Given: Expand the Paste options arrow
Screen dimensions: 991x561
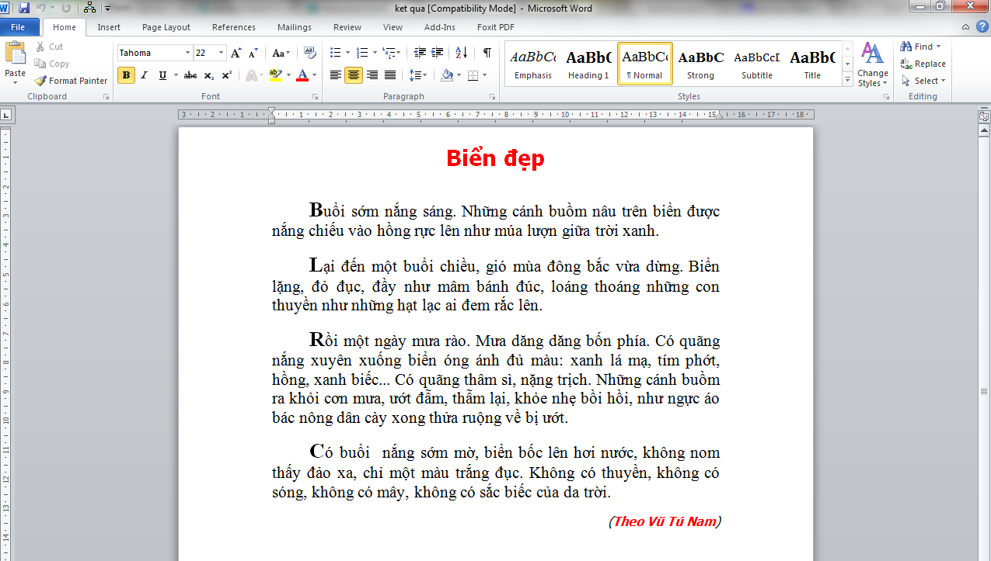Looking at the screenshot, I should pyautogui.click(x=16, y=82).
